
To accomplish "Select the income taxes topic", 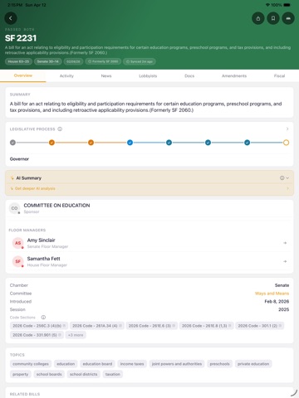I will [x=132, y=364].
